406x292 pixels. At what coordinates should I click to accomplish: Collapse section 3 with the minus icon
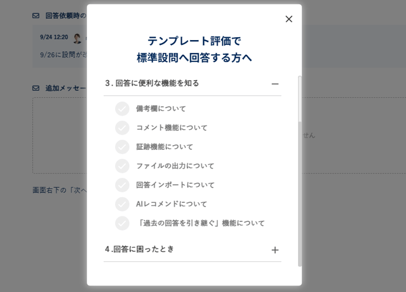275,84
